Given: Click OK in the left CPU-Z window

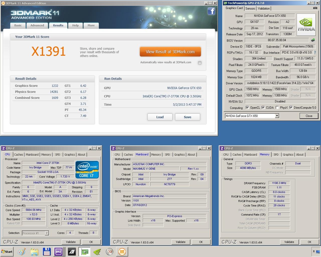Looking at the screenshot, I should (x=91, y=242).
